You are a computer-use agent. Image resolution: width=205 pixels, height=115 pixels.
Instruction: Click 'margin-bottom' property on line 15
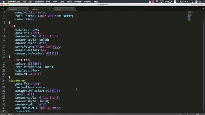26,50
